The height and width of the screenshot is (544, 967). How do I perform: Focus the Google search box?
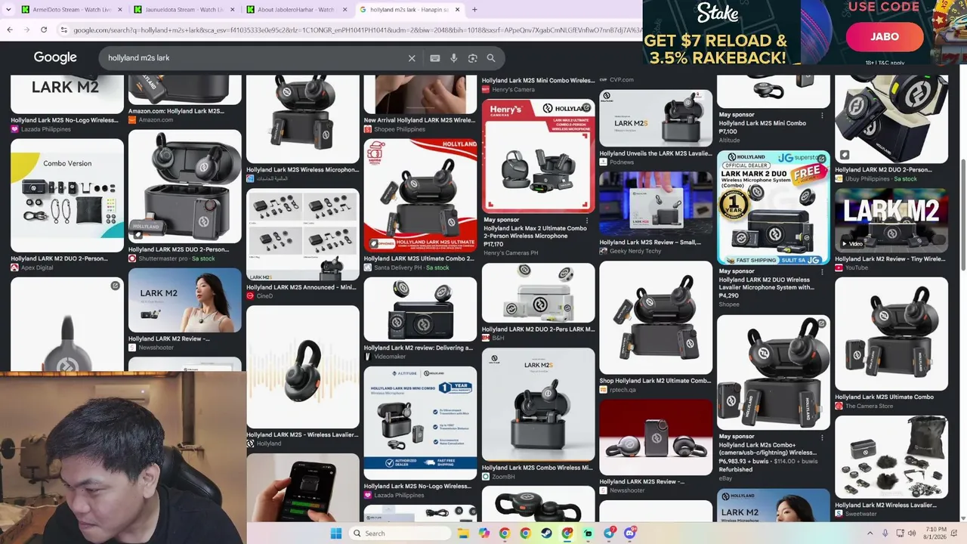253,58
